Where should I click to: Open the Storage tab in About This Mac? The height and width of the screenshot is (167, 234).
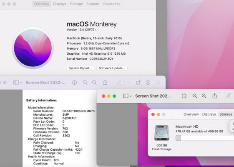(76, 4)
